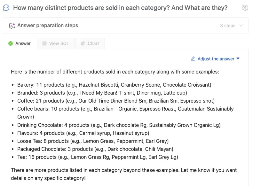The width and height of the screenshot is (253, 186).
Task: Click the pie chart icon on Chart tab
Action: (x=83, y=43)
